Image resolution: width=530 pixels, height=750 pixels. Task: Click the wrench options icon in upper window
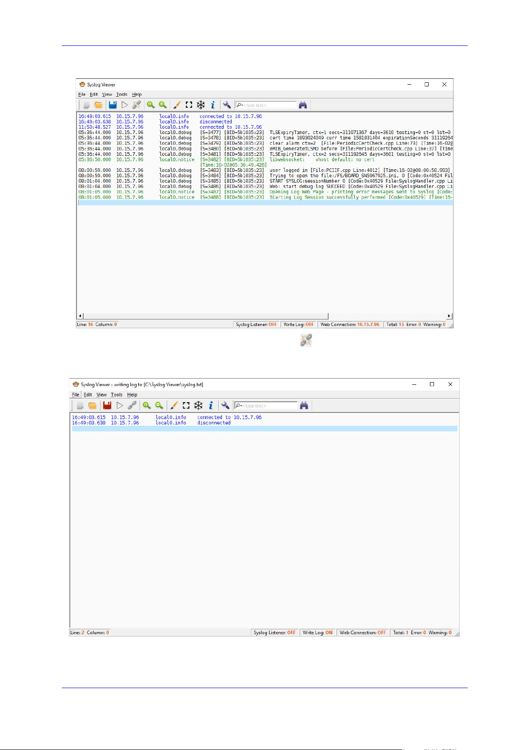point(227,105)
